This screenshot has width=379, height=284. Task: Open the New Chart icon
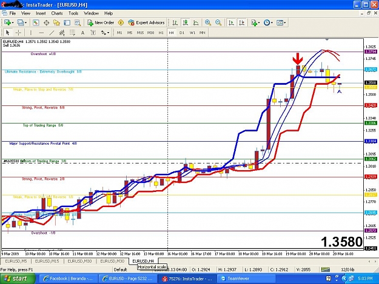(x=7, y=22)
